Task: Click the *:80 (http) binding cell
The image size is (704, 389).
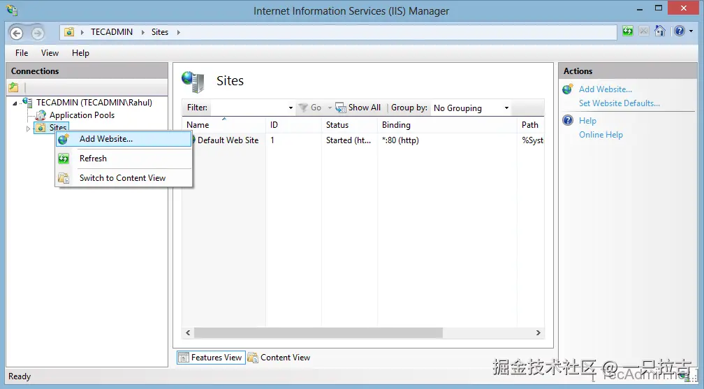Action: click(400, 140)
